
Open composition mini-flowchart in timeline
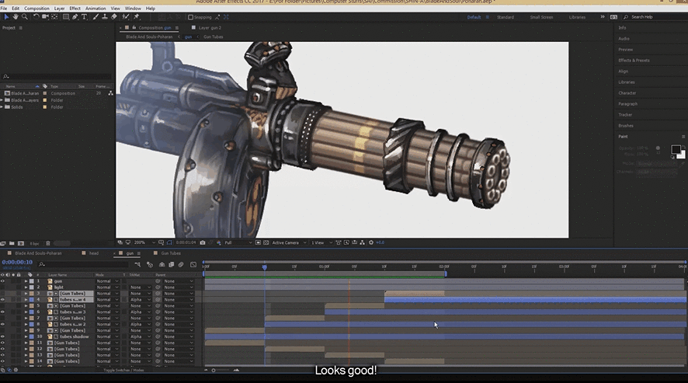137,264
